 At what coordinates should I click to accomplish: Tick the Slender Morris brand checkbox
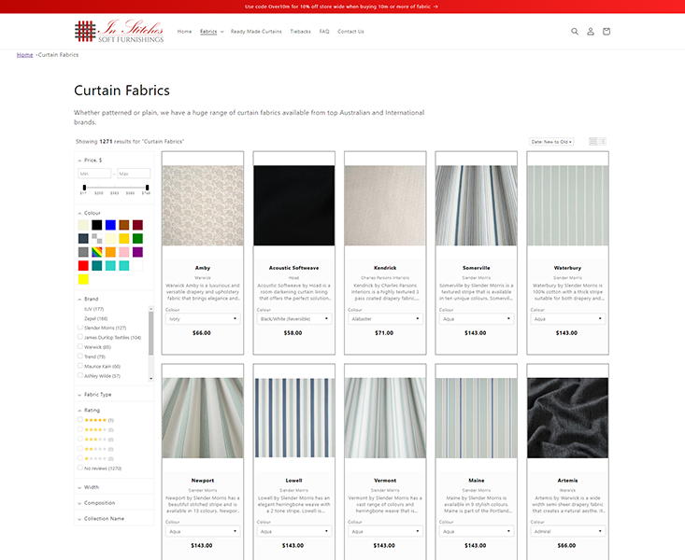80,328
